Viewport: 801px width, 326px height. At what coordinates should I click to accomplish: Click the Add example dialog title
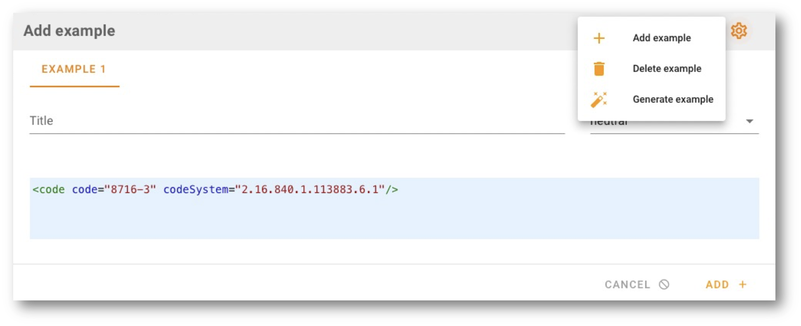pyautogui.click(x=69, y=31)
